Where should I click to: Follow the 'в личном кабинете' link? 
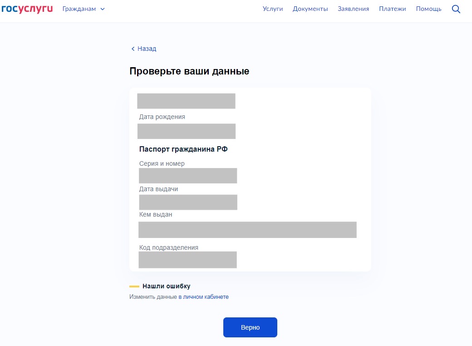pos(203,297)
